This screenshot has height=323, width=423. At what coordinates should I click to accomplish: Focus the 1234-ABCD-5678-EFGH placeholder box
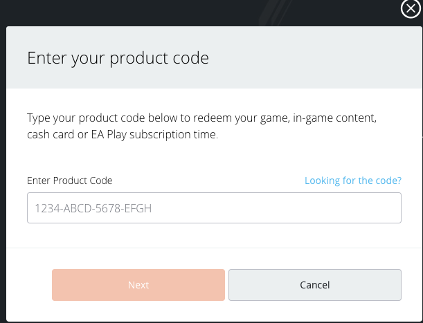click(214, 208)
